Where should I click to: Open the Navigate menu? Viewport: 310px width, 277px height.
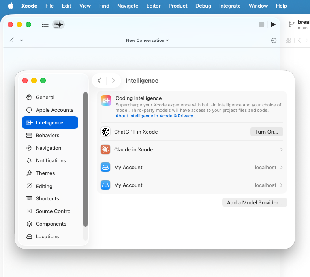point(128,6)
